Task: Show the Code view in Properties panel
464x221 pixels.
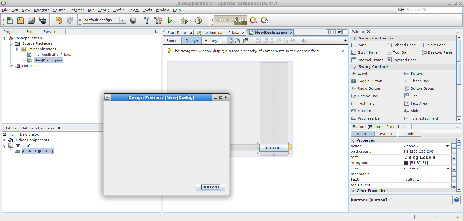Action: [410, 134]
